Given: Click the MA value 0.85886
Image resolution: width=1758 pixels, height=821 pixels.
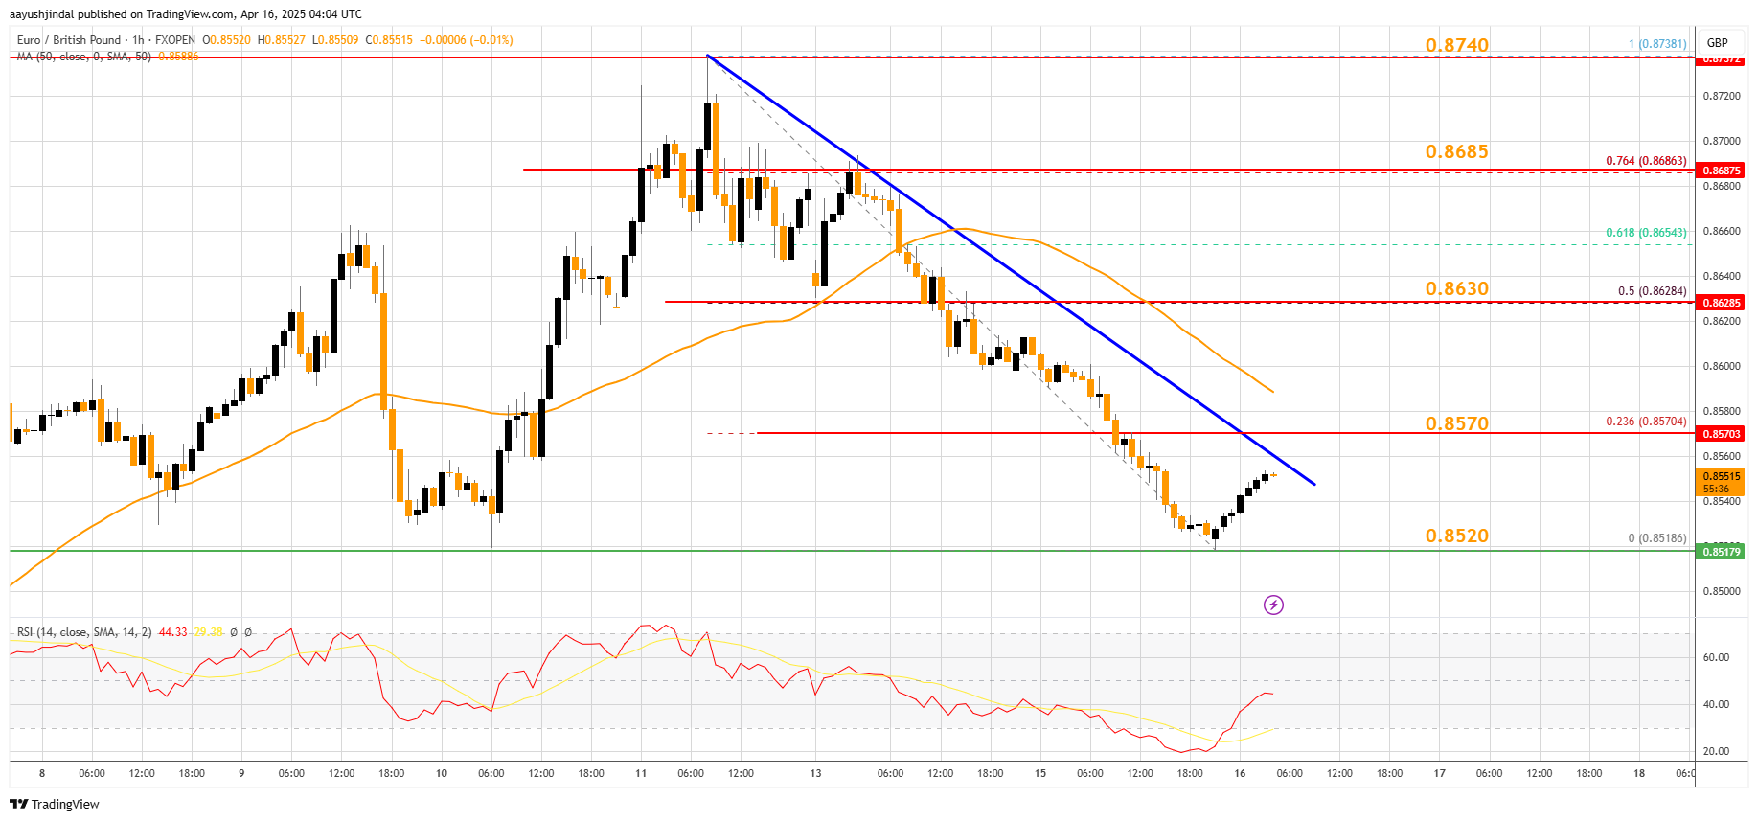Looking at the screenshot, I should (x=178, y=57).
